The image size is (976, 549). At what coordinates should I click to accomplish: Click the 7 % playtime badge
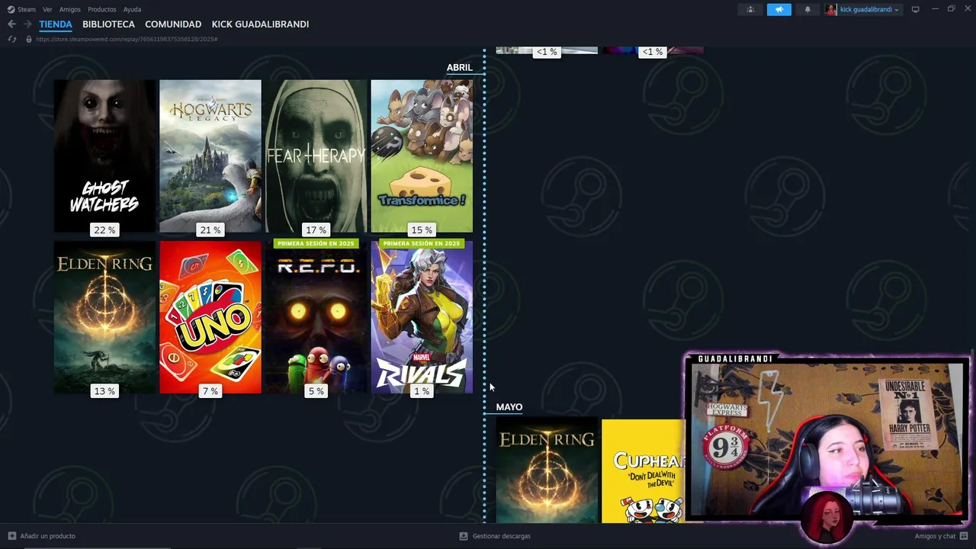click(210, 391)
